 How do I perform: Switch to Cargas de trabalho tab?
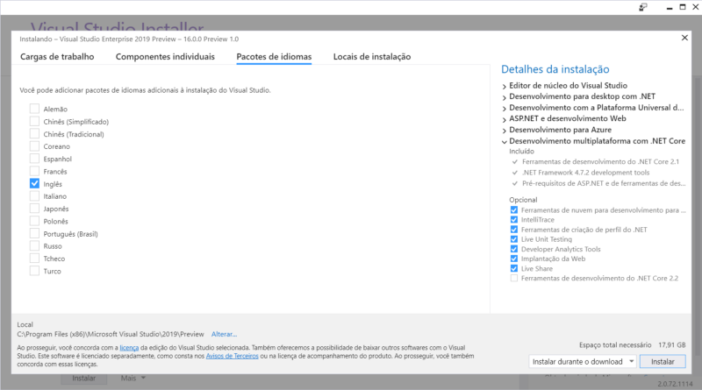tap(57, 57)
